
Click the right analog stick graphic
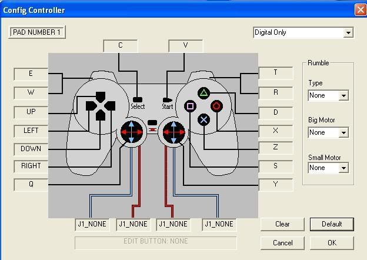pos(174,132)
